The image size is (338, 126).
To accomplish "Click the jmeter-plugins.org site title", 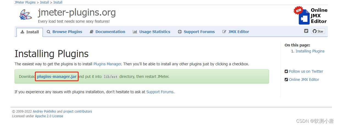I will tap(77, 12).
